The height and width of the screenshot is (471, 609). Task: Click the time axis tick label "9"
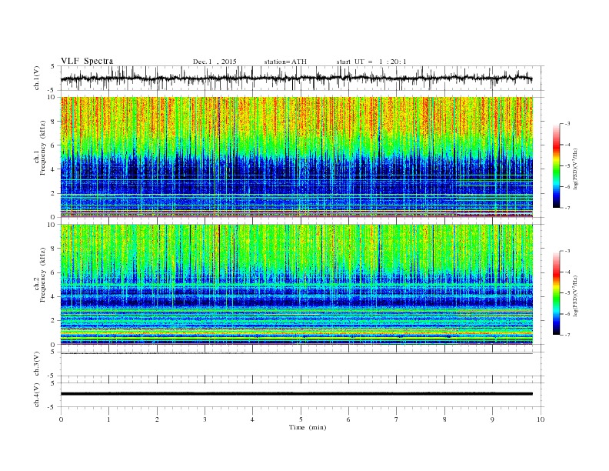coord(492,419)
